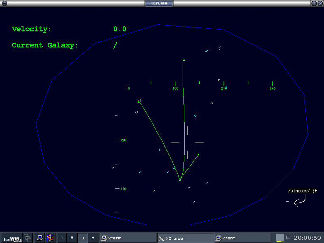The width and height of the screenshot is (324, 243).
Task: Click the CPU monitor box in tray
Action: [x=280, y=238]
